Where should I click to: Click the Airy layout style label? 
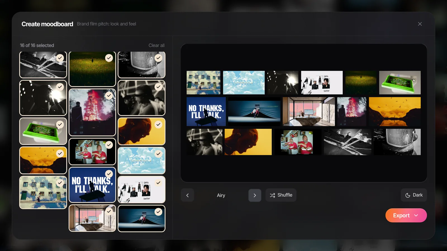pos(221,195)
